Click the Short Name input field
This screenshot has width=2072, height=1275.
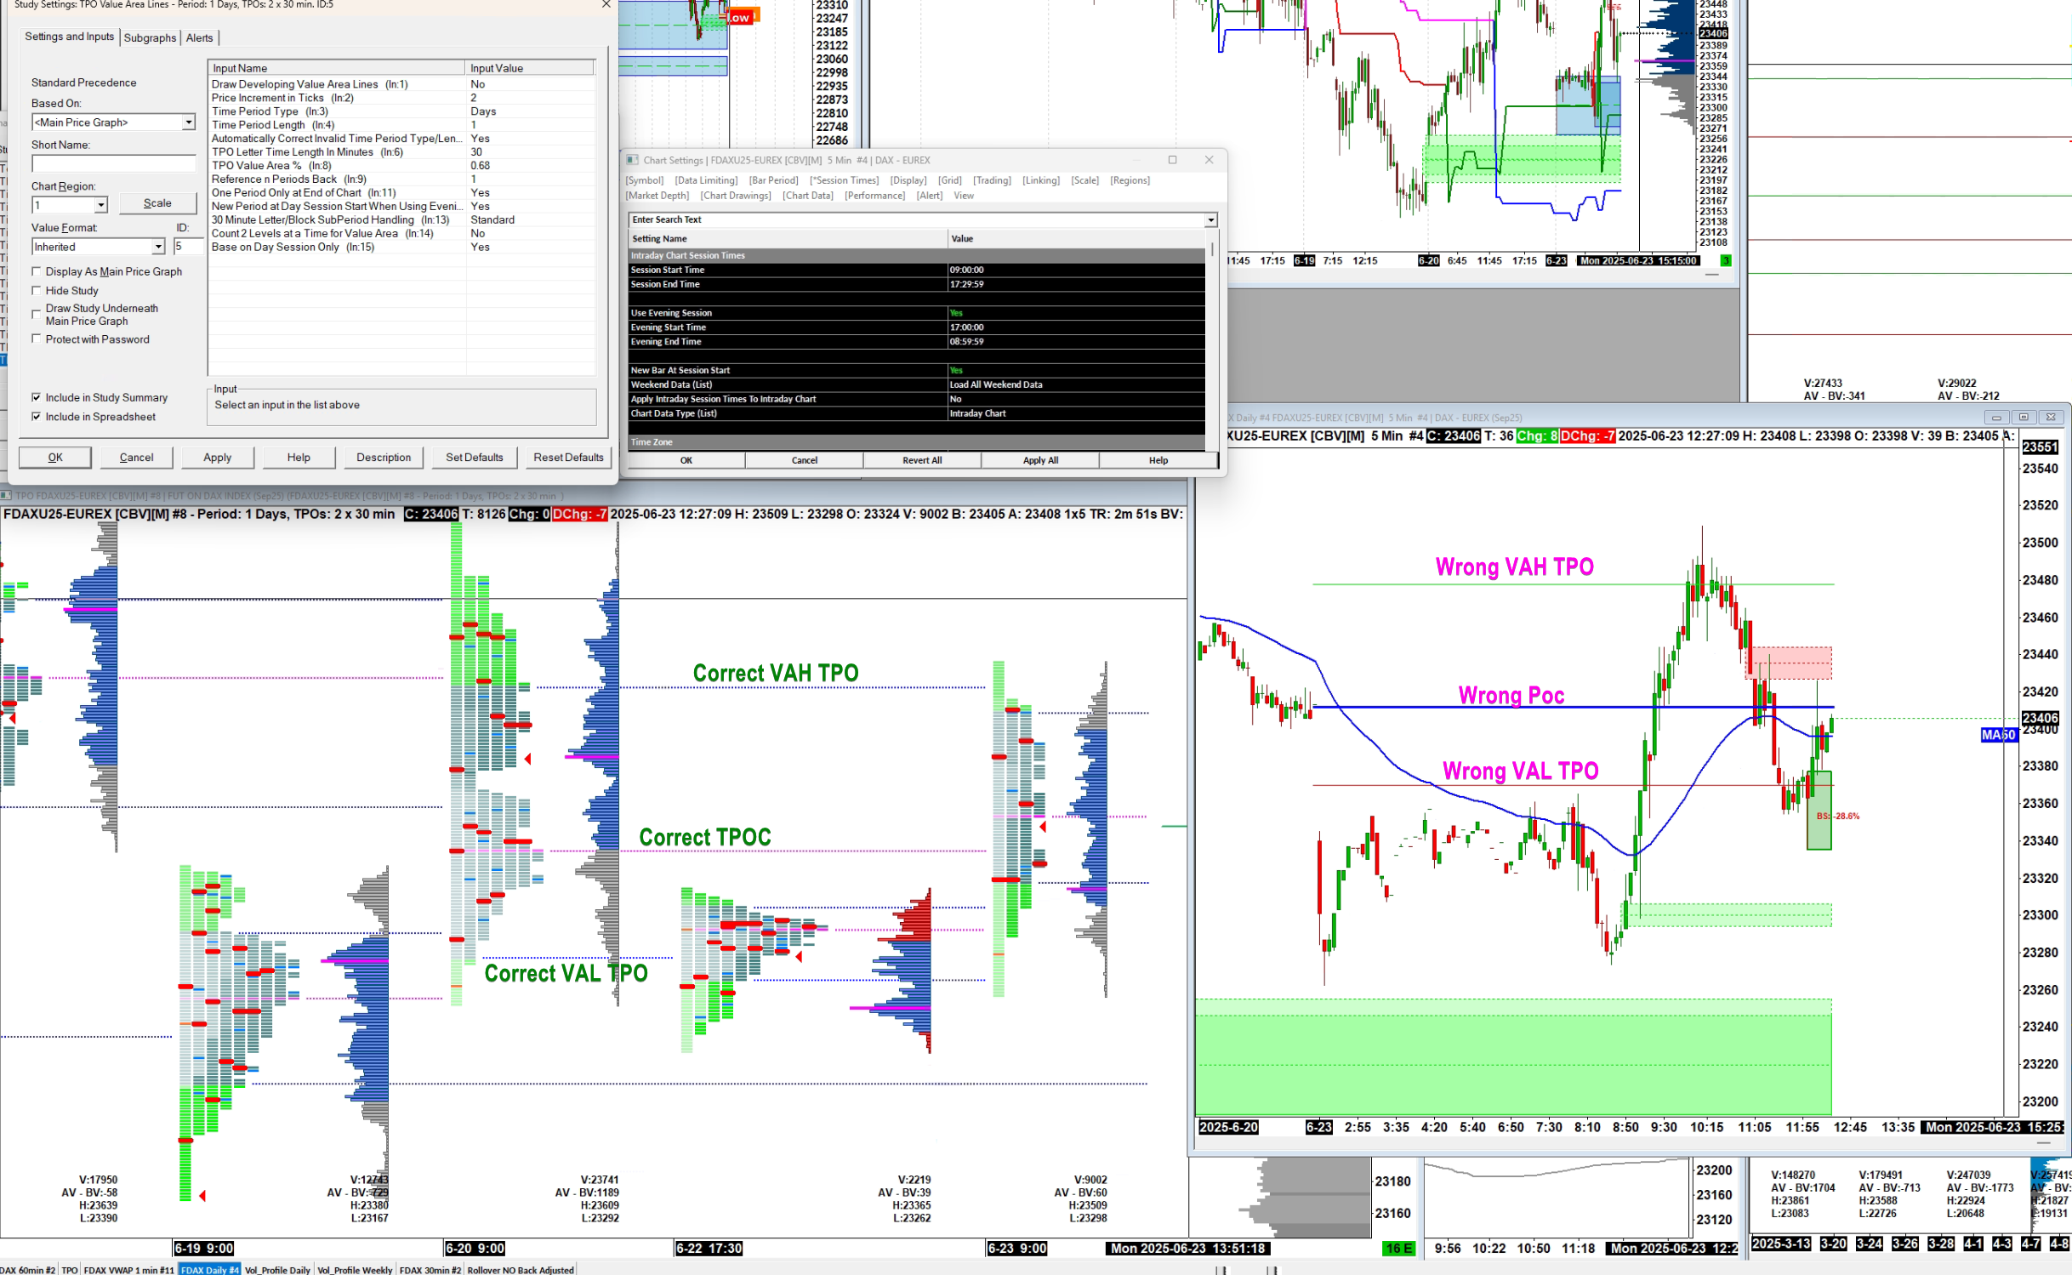coord(114,163)
